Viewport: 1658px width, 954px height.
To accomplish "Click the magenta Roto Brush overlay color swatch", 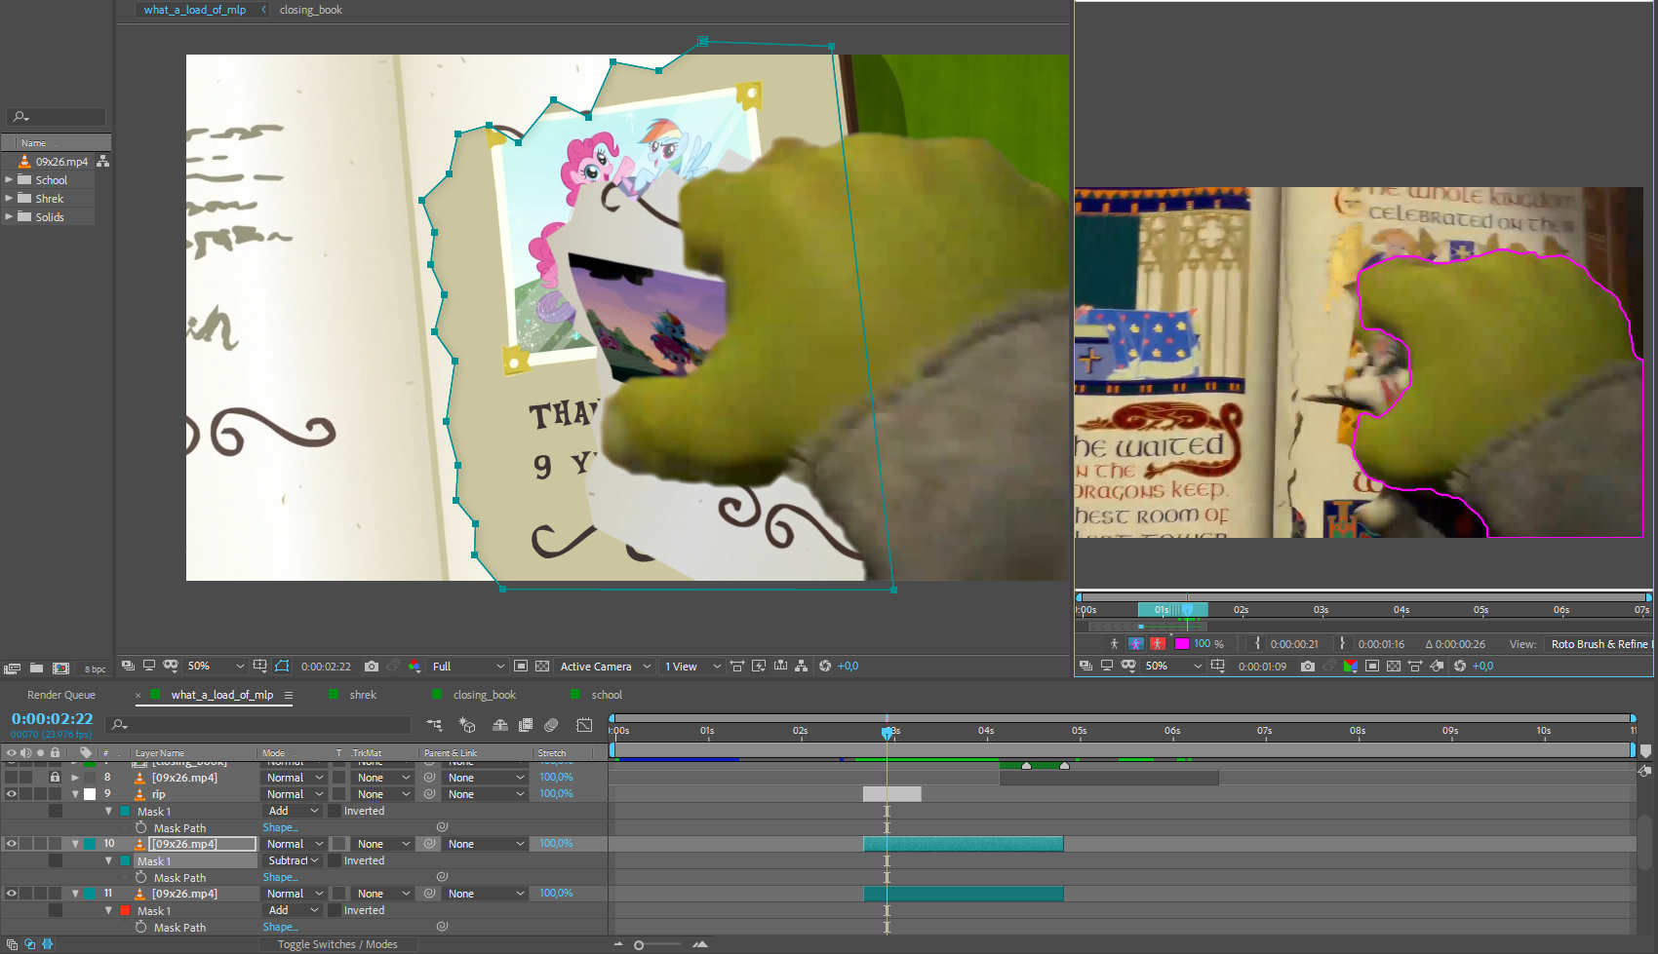I will (x=1182, y=644).
